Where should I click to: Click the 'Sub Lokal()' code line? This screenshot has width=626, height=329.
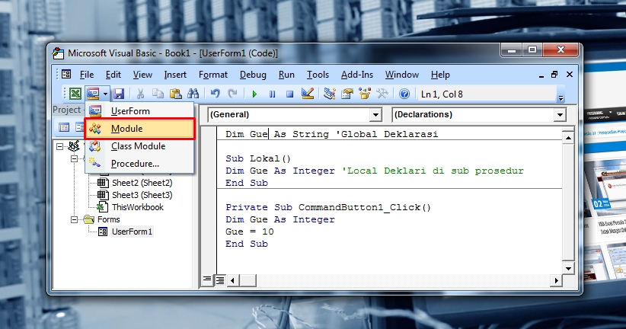pos(258,158)
